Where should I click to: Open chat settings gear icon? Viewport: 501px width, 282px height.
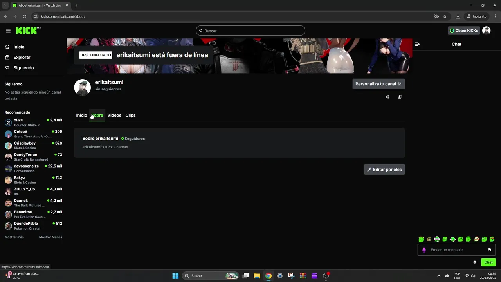tap(475, 262)
